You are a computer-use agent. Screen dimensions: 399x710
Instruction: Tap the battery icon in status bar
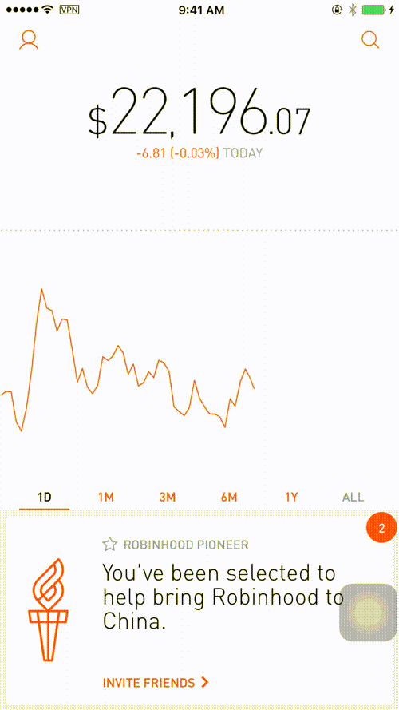point(373,10)
